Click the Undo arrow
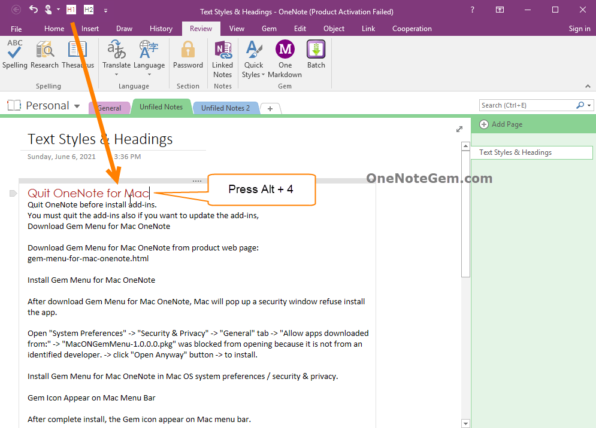 [x=34, y=10]
